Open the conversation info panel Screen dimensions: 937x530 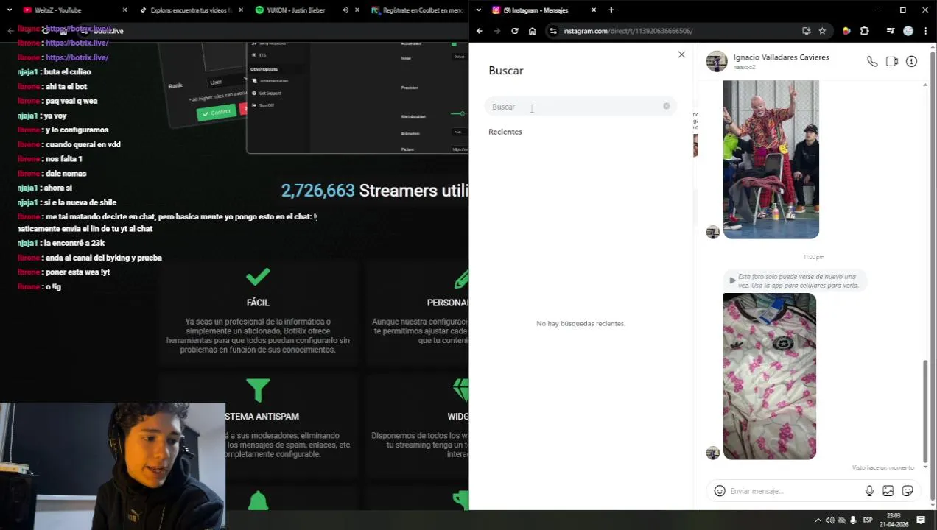(x=911, y=62)
